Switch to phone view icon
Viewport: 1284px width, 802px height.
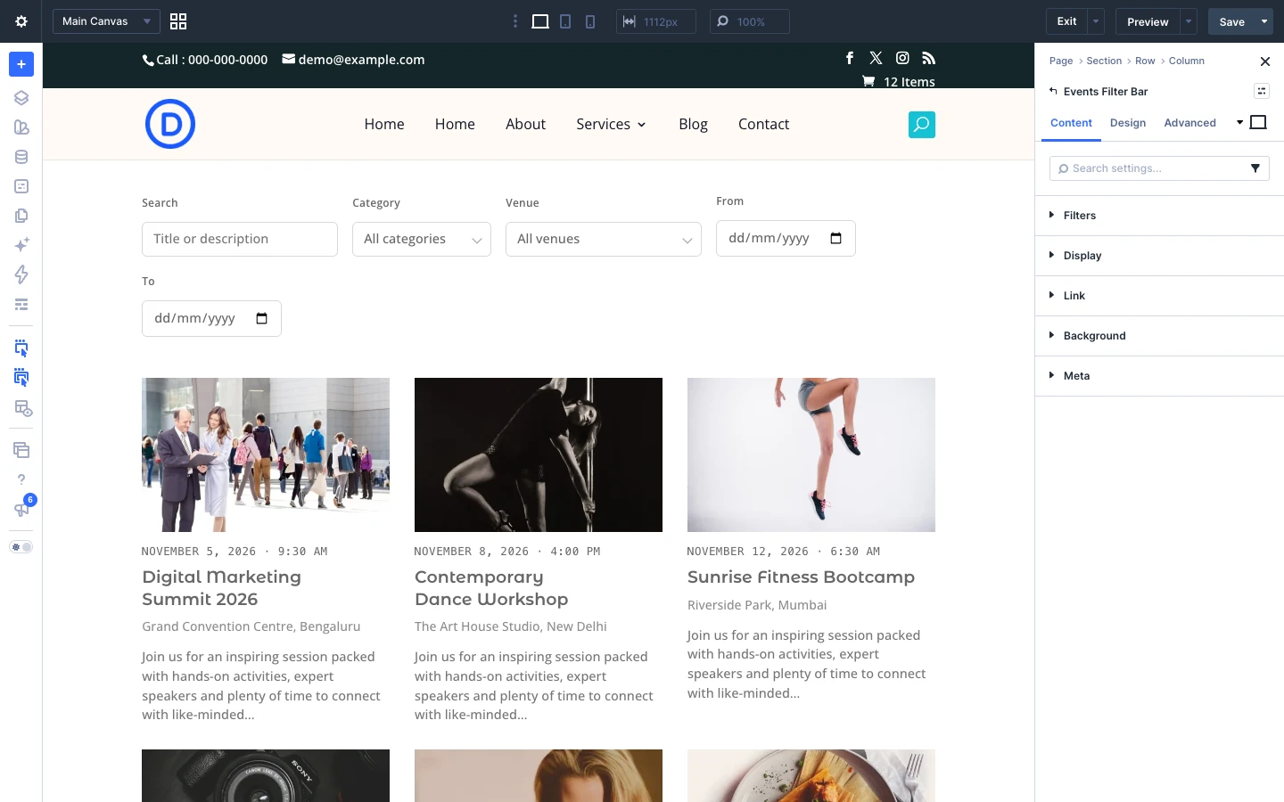(x=590, y=21)
